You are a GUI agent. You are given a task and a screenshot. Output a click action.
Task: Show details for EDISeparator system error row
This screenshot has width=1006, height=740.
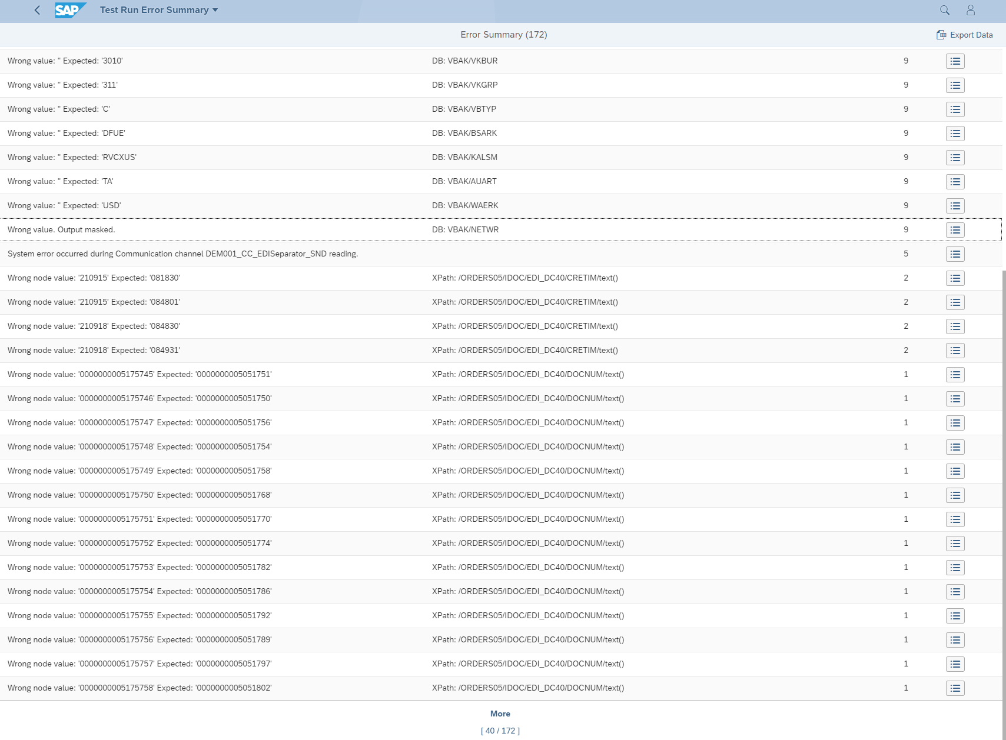tap(955, 254)
